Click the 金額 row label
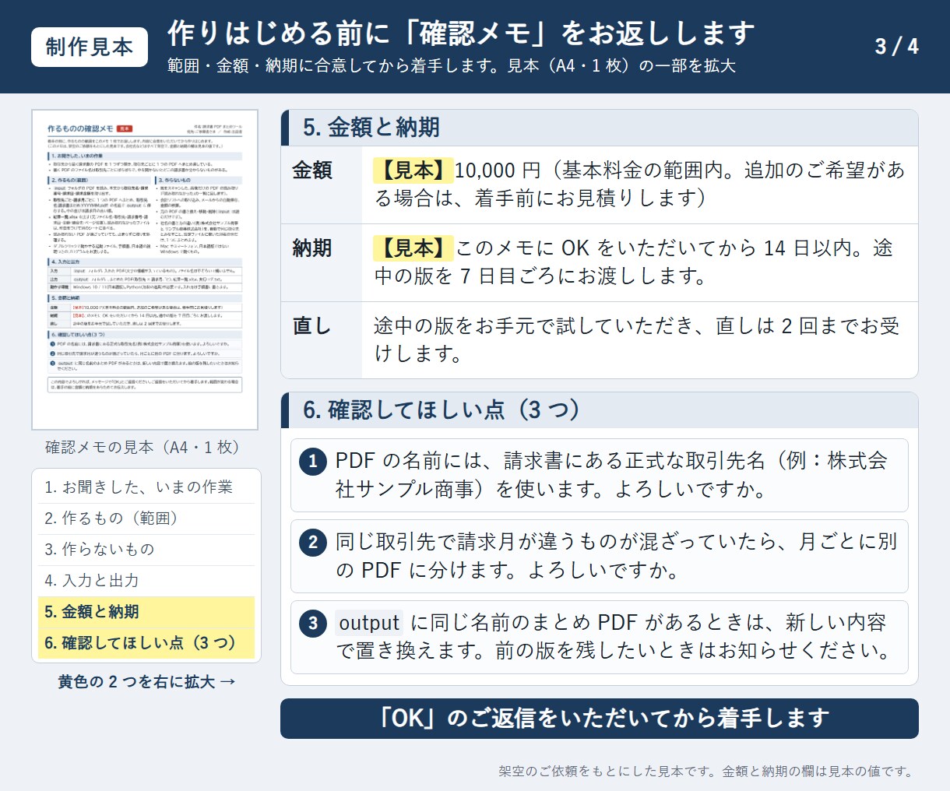This screenshot has height=791, width=950. point(312,171)
